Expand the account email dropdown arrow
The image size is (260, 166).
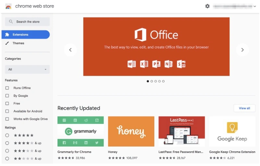(x=255, y=6)
